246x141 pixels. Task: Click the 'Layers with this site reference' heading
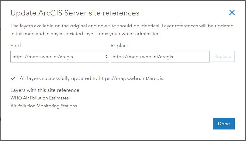pyautogui.click(x=45, y=90)
